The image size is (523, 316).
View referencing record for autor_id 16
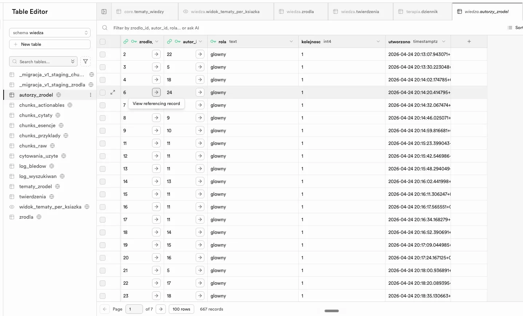(x=200, y=258)
